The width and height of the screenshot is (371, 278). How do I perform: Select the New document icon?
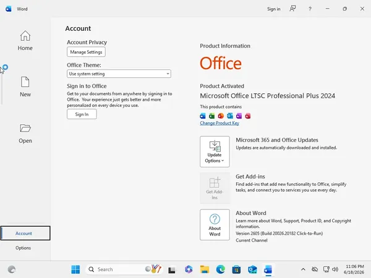pyautogui.click(x=25, y=82)
